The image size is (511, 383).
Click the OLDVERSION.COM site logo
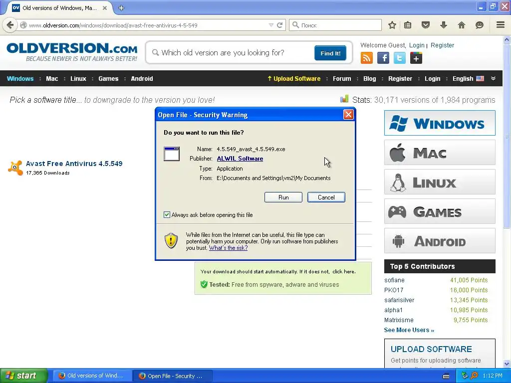[72, 52]
